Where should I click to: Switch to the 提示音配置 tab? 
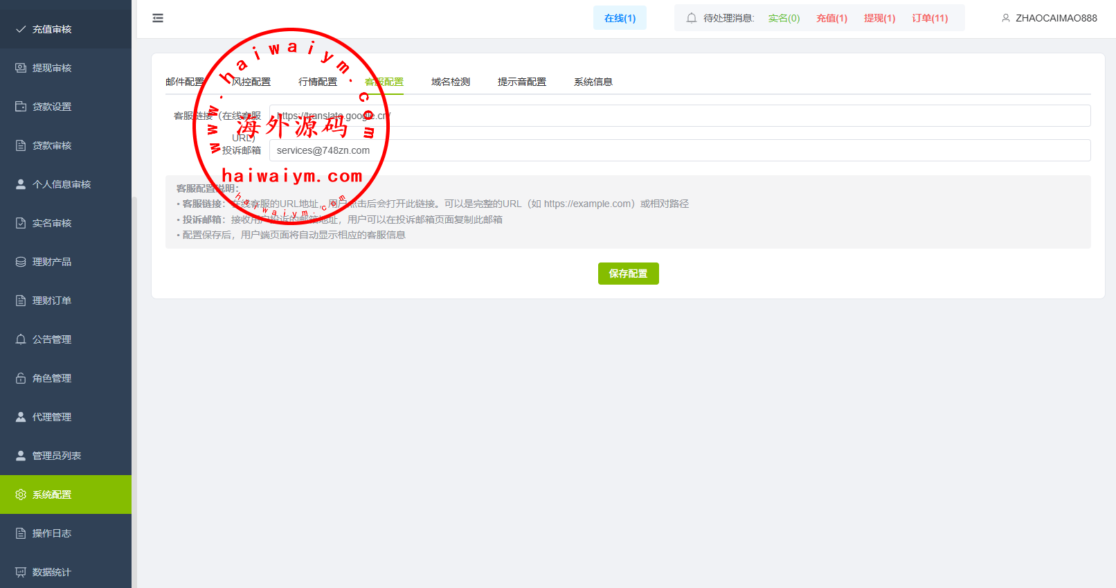521,82
